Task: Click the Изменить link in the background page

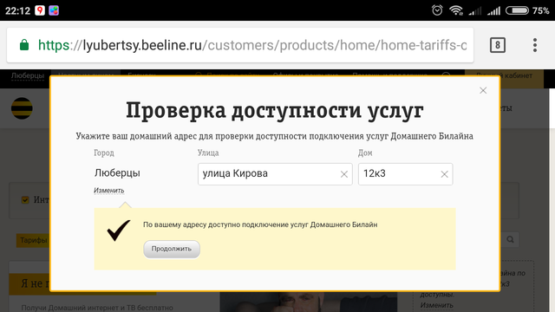Action: [x=437, y=305]
